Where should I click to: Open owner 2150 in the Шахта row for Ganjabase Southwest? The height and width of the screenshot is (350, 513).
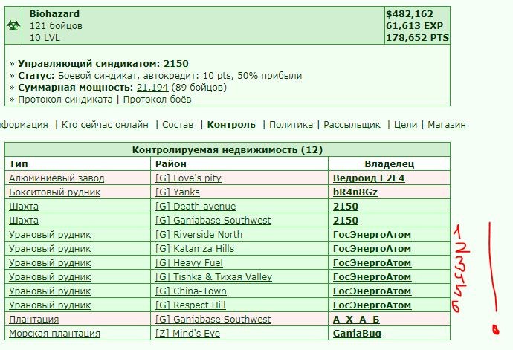(346, 221)
